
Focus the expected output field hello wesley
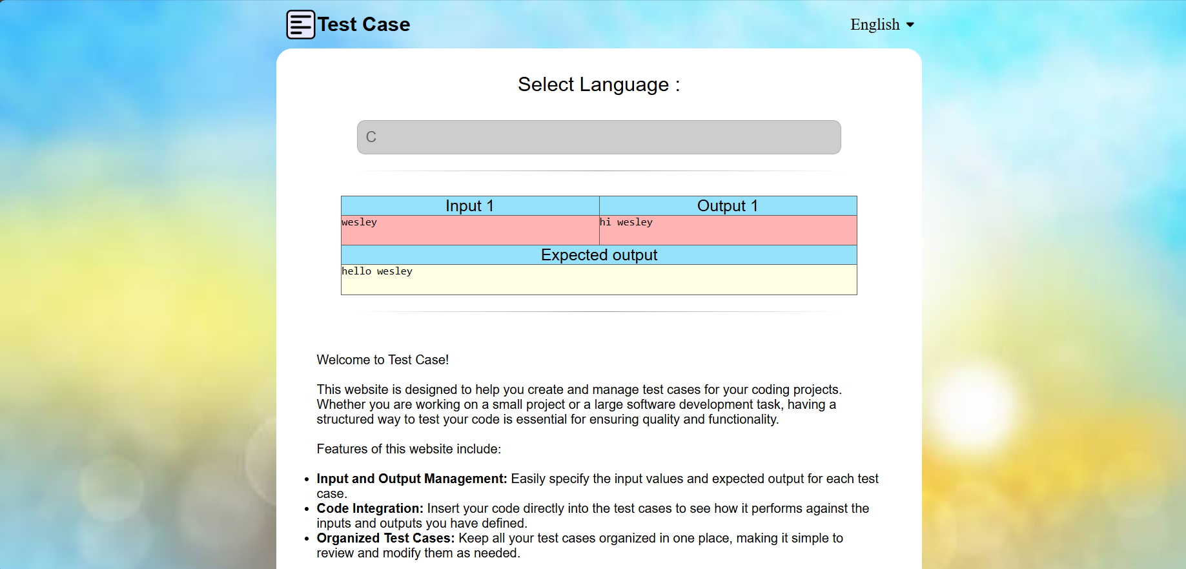[598, 280]
